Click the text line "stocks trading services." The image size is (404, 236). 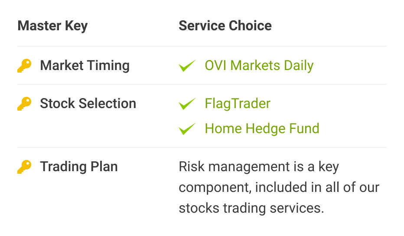click(251, 208)
